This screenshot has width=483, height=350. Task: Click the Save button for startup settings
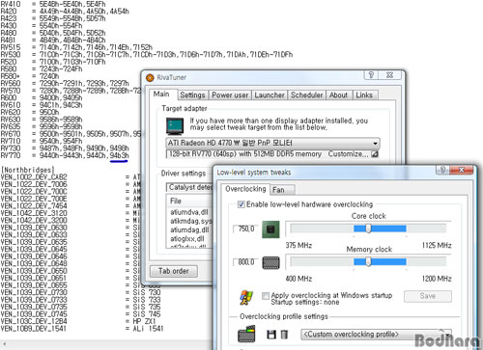coord(428,296)
